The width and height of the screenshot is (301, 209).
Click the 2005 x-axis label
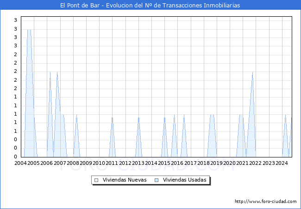pos(33,163)
